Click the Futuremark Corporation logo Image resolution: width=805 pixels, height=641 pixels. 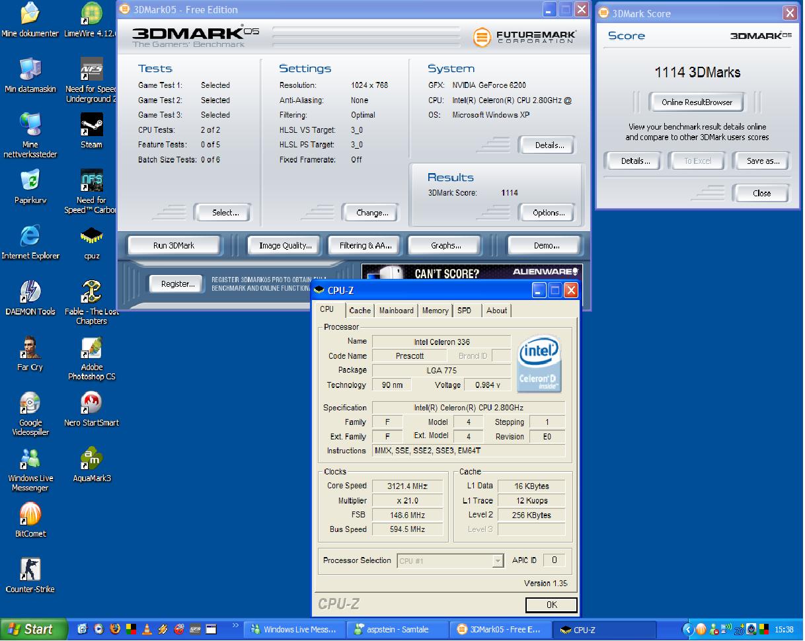coord(525,37)
